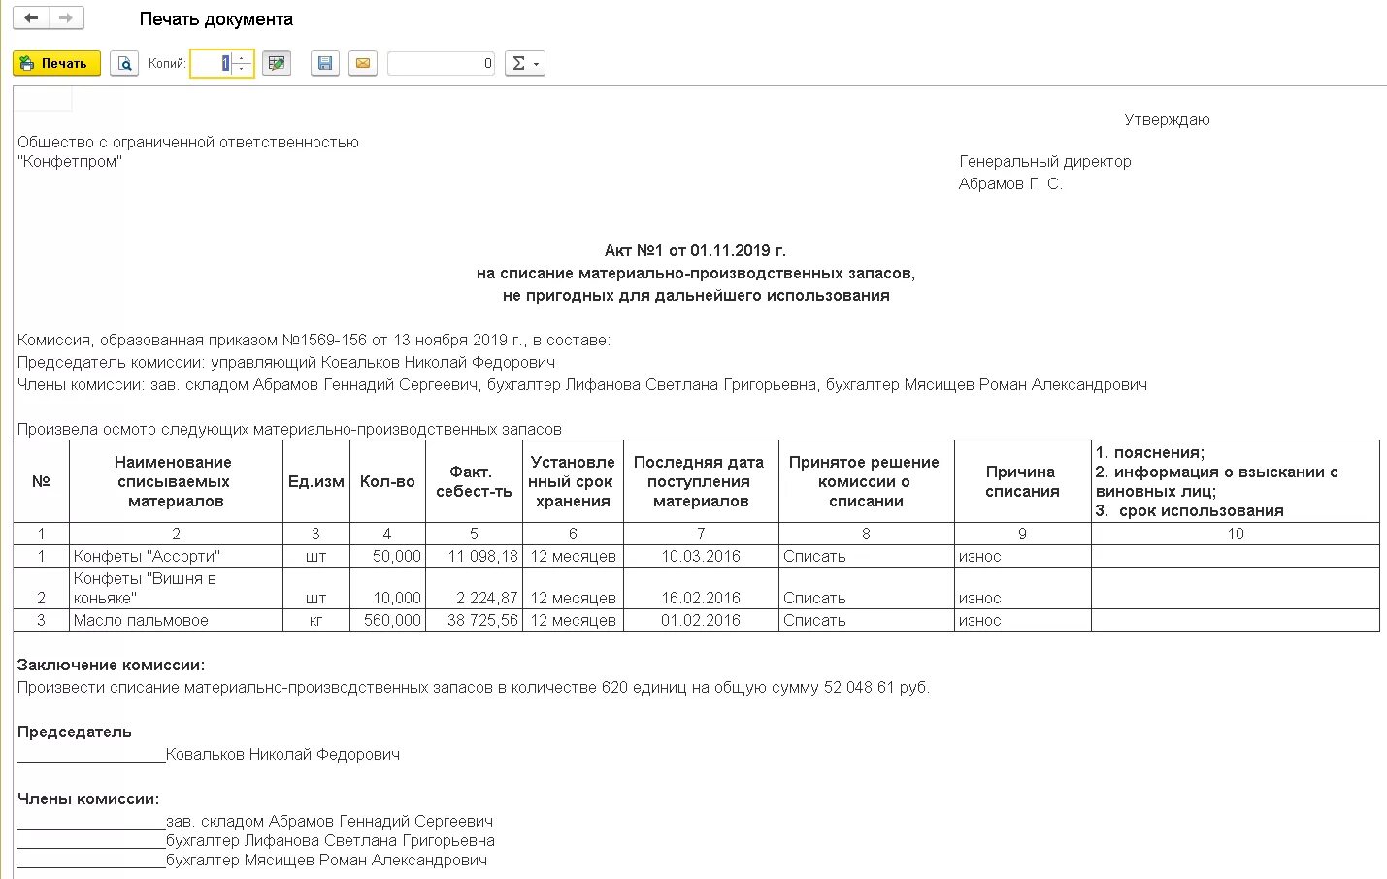
Task: Click 'Члены комиссии:' signature heading
Action: pyautogui.click(x=88, y=799)
